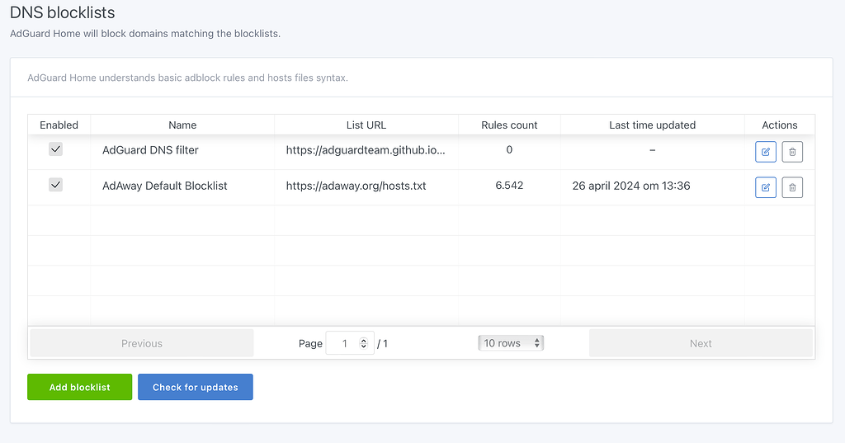
Task: Click the 6.542 rules count value
Action: click(509, 186)
